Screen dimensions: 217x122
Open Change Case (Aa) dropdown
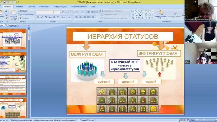click(63, 17)
